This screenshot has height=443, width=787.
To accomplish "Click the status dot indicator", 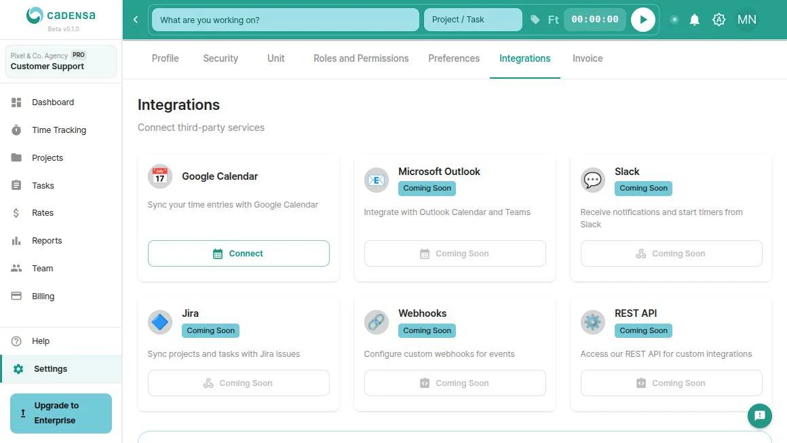I will click(x=674, y=20).
